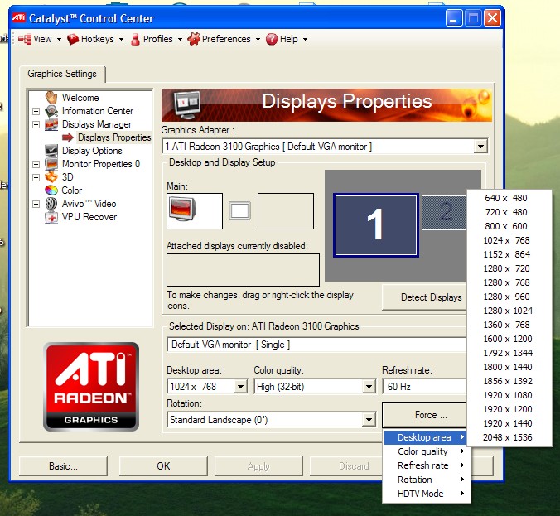Viewport: 560px width, 516px height.
Task: Click the ATI Radeon Graphics logo
Action: pyautogui.click(x=91, y=386)
